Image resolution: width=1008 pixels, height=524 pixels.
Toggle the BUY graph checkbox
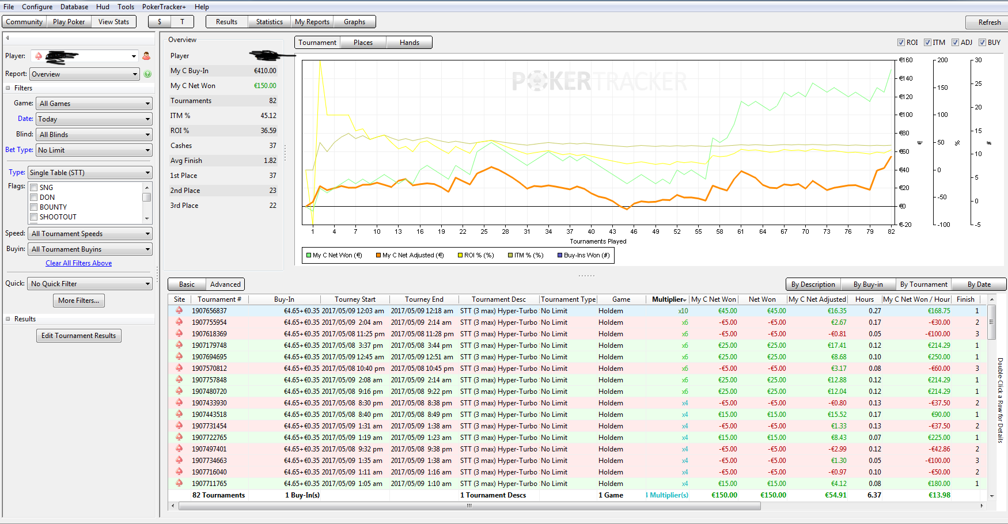[x=982, y=43]
